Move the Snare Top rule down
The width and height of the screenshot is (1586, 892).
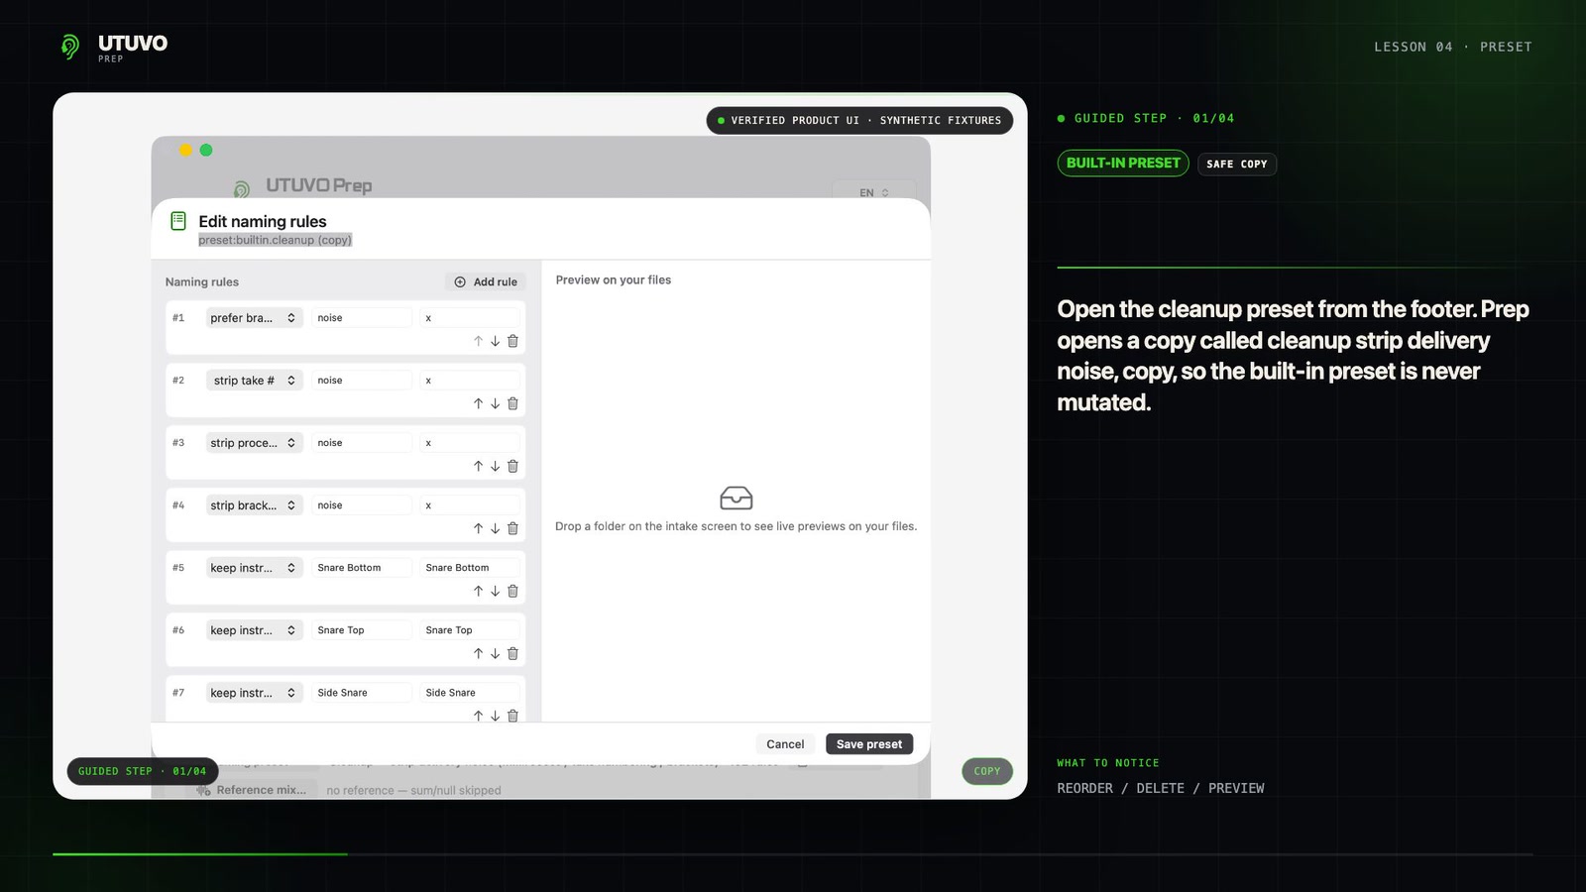(495, 653)
